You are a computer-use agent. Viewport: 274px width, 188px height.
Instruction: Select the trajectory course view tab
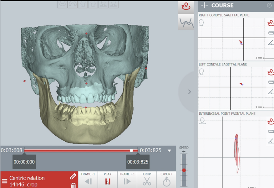[x=186, y=7]
